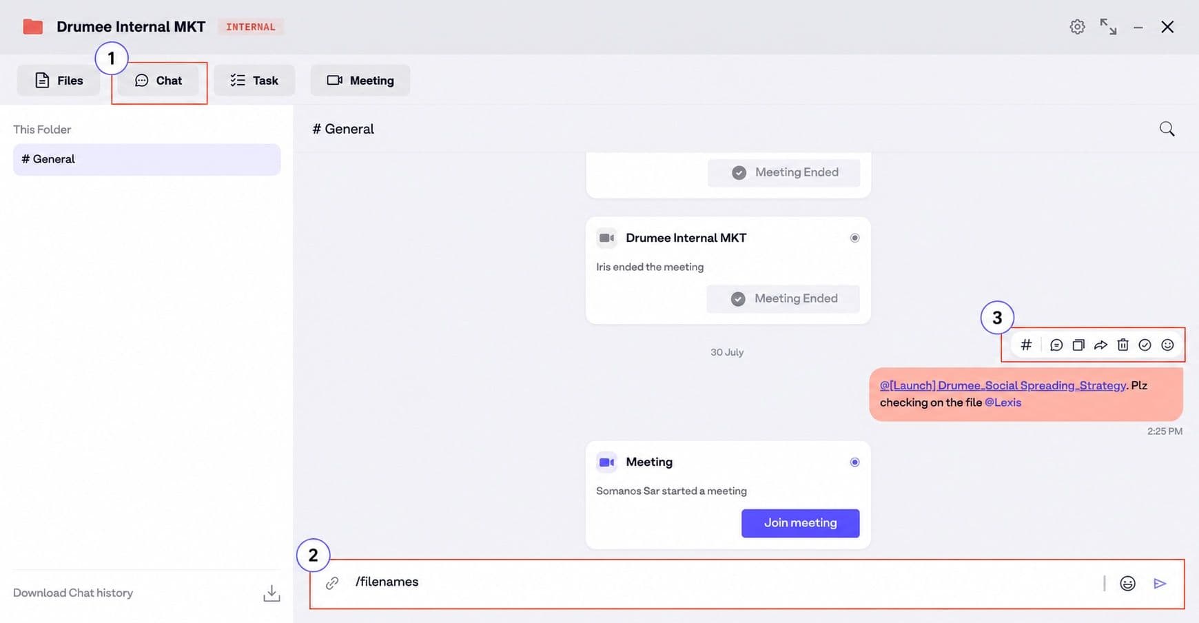This screenshot has width=1199, height=623.
Task: Switch to the Chat tab
Action: tap(158, 81)
